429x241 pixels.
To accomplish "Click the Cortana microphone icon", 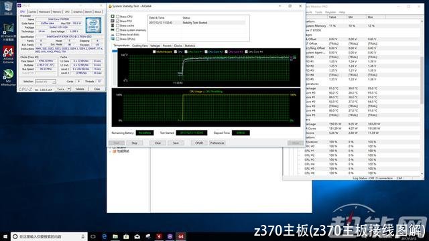I will [82, 236].
